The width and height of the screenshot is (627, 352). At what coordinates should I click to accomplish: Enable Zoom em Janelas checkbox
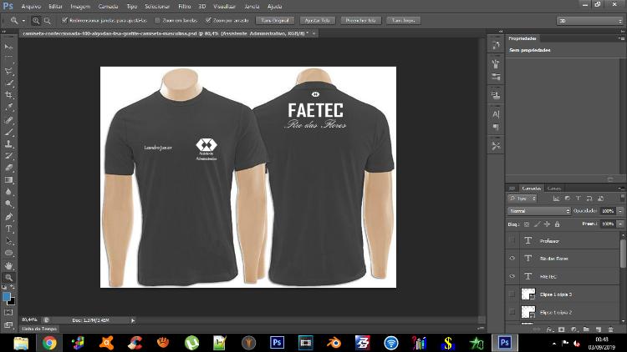157,20
